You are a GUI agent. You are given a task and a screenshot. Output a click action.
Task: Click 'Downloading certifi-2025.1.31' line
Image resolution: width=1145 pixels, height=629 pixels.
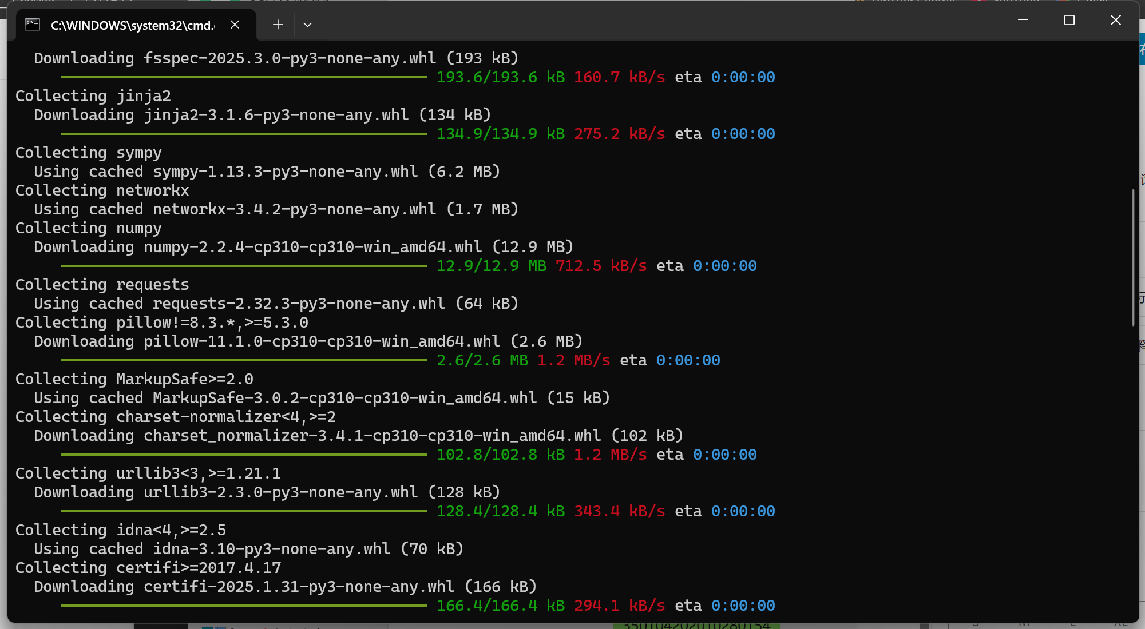coord(286,587)
